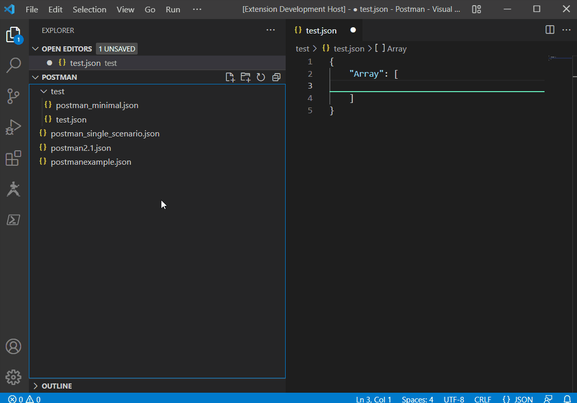This screenshot has width=577, height=403.
Task: Click the minimap in editor
Action: pos(559,58)
